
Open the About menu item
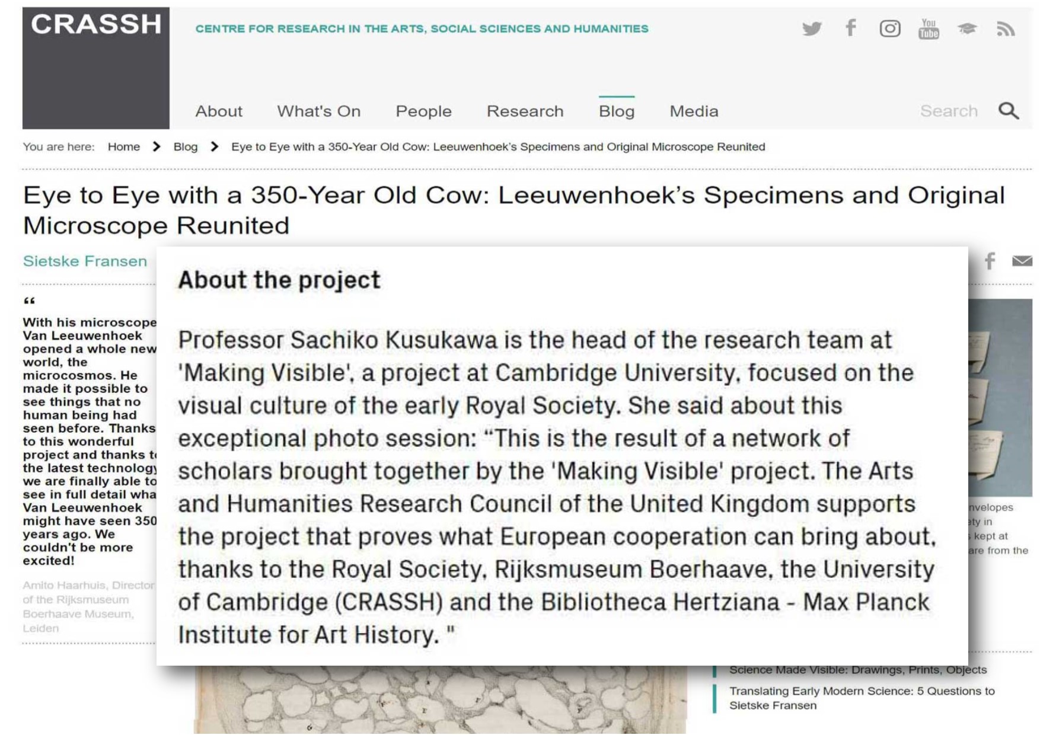pos(219,111)
